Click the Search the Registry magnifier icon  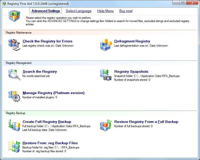(x=14, y=75)
